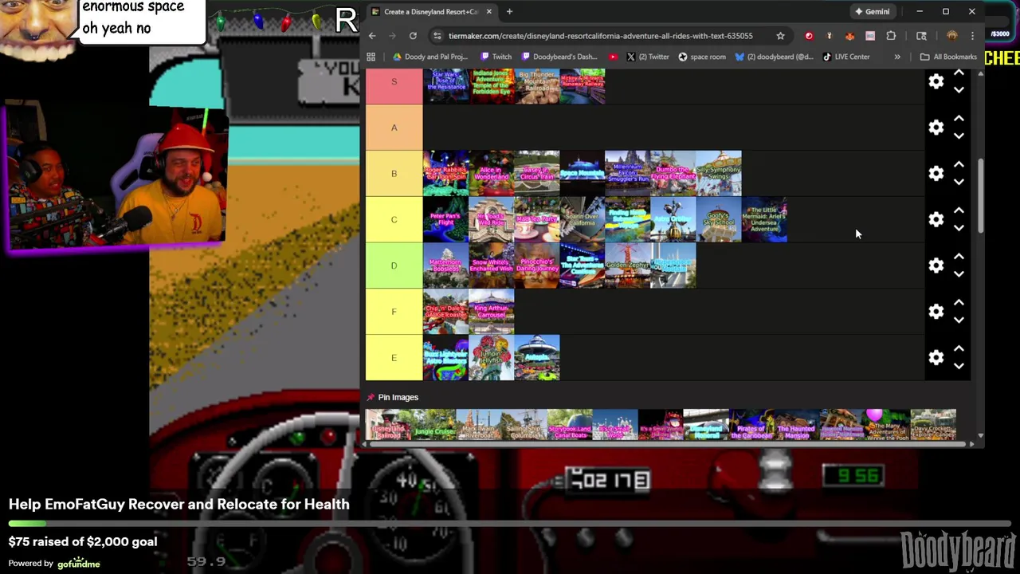Open the Twitch bookmark
The width and height of the screenshot is (1020, 574).
pos(496,57)
